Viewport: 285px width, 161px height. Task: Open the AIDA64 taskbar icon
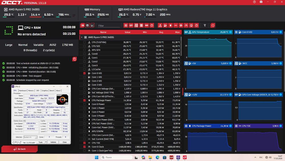coord(171,157)
